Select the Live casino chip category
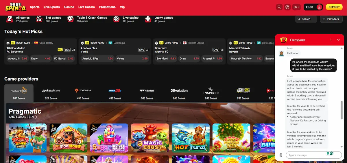347x163 pixels. [x=126, y=19]
